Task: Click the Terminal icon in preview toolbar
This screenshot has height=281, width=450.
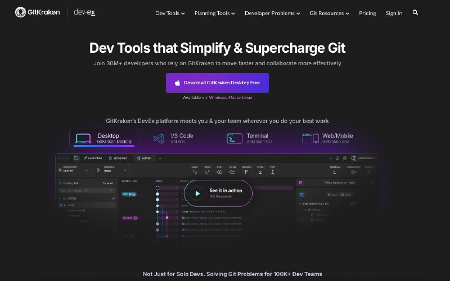Action: [334, 172]
